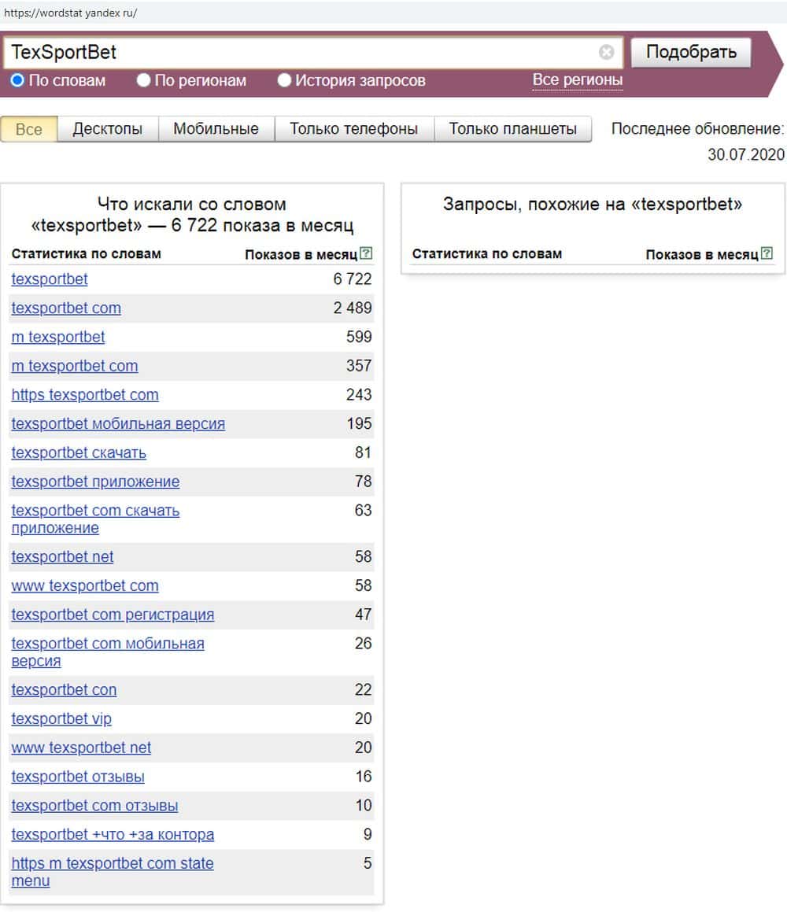This screenshot has width=787, height=912.
Task: Switch to the Мобильные tab
Action: (216, 129)
